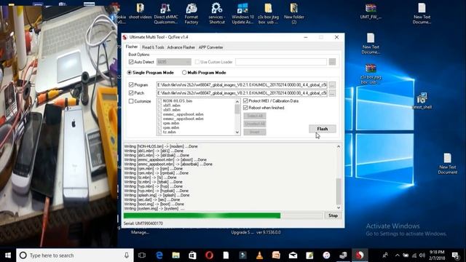The image size is (466, 262).
Task: Open the Action Center notifications
Action: [455, 255]
